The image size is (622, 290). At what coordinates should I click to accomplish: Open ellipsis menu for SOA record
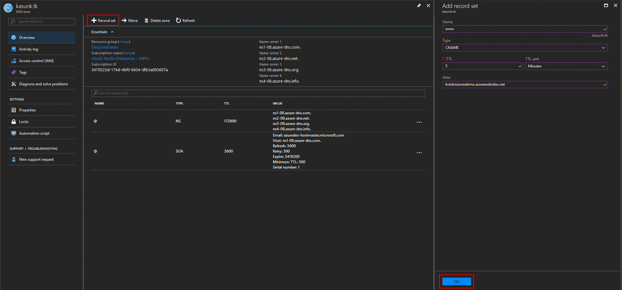(419, 153)
